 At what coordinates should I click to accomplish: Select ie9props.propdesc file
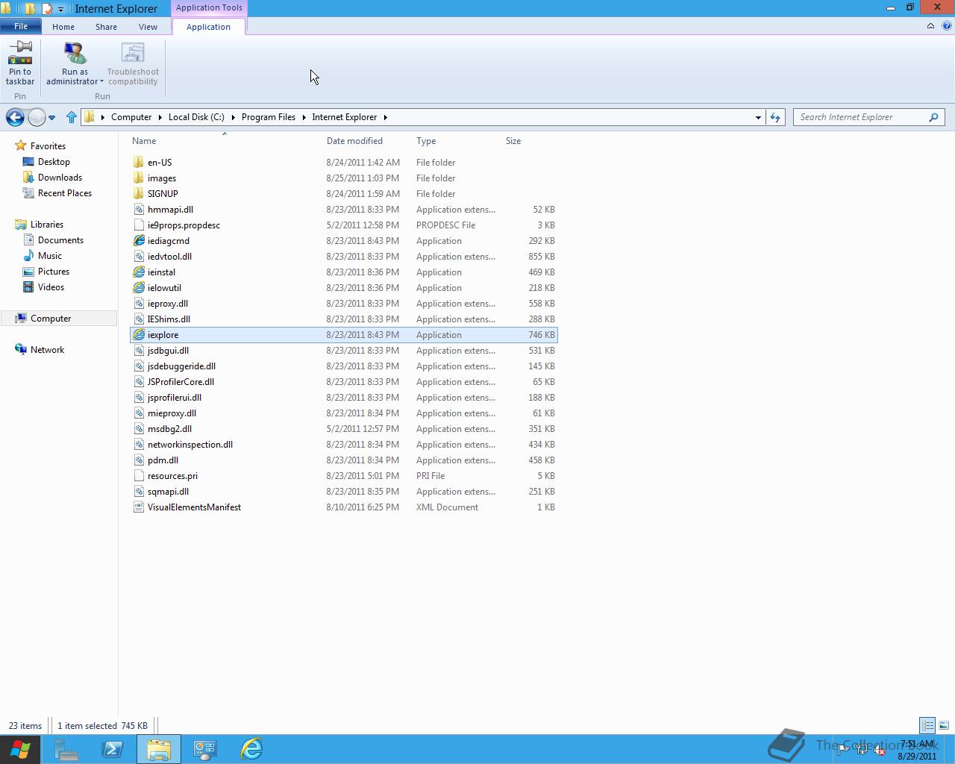pos(344,225)
